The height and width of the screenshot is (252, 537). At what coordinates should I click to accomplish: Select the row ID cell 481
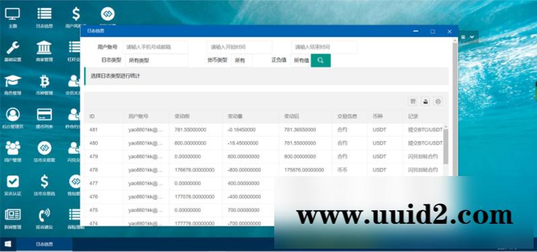click(x=94, y=130)
